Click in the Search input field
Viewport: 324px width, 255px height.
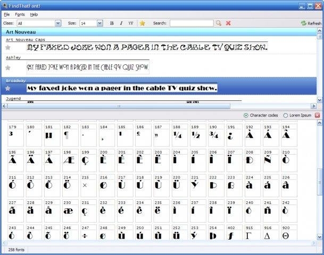[x=192, y=23]
